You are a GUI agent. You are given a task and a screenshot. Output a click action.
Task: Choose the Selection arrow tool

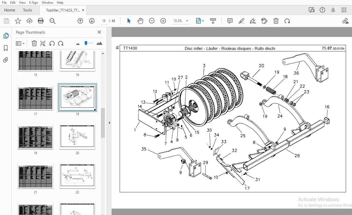click(x=129, y=21)
